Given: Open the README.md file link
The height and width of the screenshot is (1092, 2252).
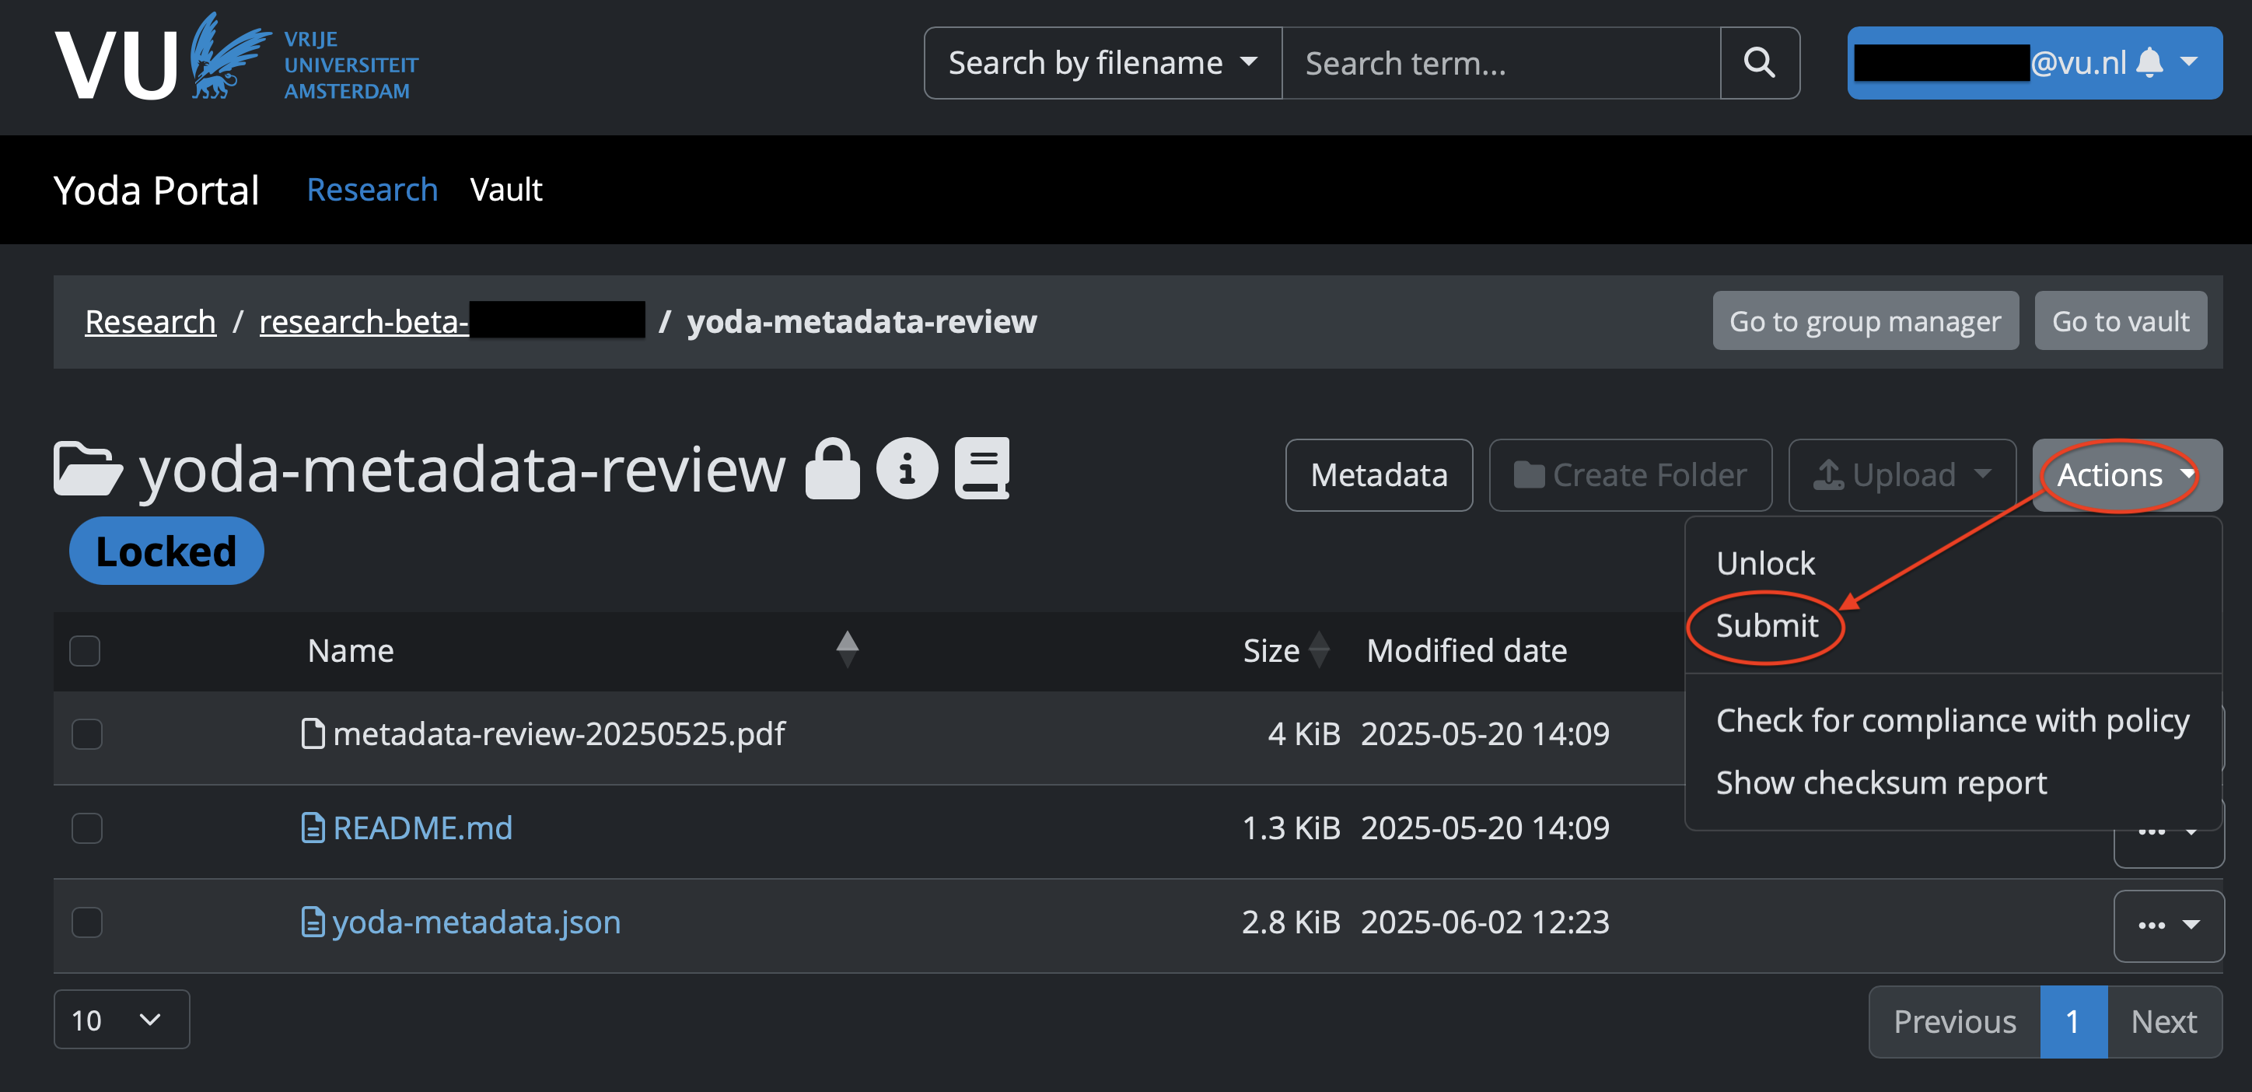Looking at the screenshot, I should [423, 828].
